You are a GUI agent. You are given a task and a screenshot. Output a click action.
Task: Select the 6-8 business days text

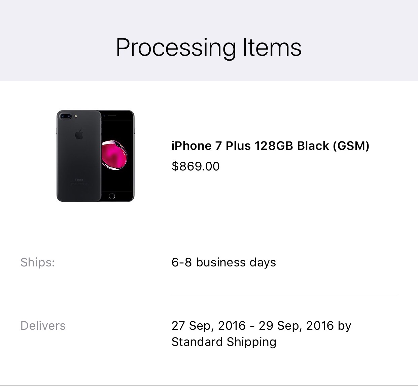(223, 262)
